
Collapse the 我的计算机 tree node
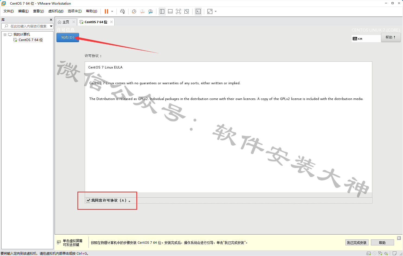click(x=5, y=35)
